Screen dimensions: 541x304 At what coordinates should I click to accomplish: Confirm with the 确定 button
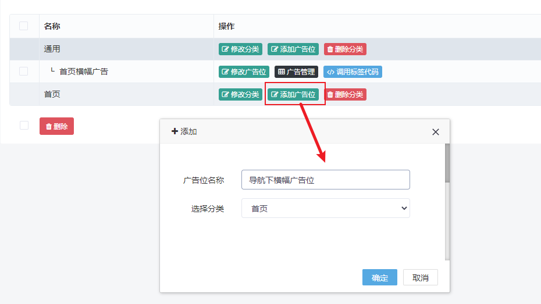[x=379, y=277]
